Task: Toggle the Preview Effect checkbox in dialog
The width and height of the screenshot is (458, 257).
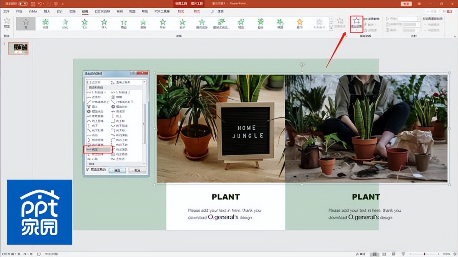Action: click(x=88, y=170)
